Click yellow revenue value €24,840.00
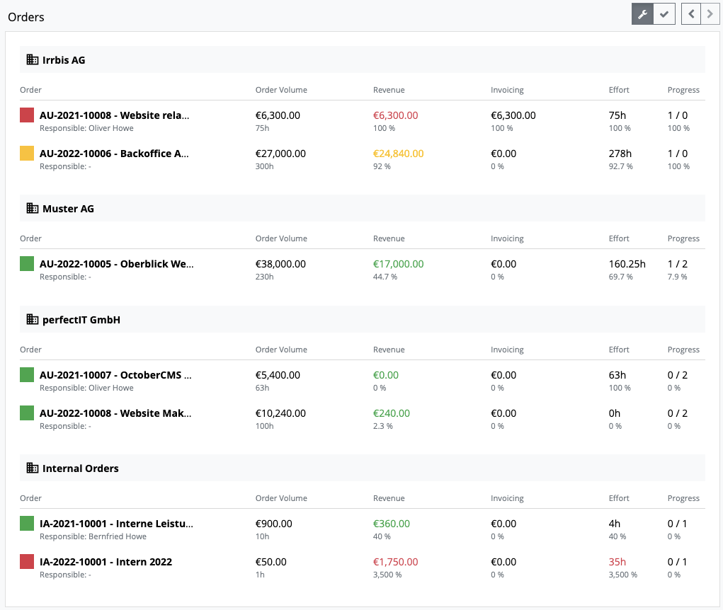The height and width of the screenshot is (610, 723). (x=399, y=154)
